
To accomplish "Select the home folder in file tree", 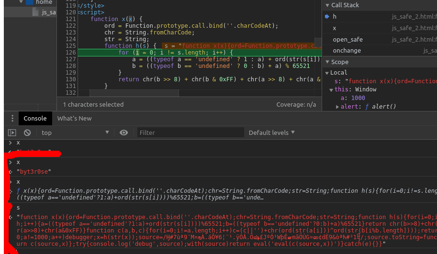I will (x=44, y=2).
